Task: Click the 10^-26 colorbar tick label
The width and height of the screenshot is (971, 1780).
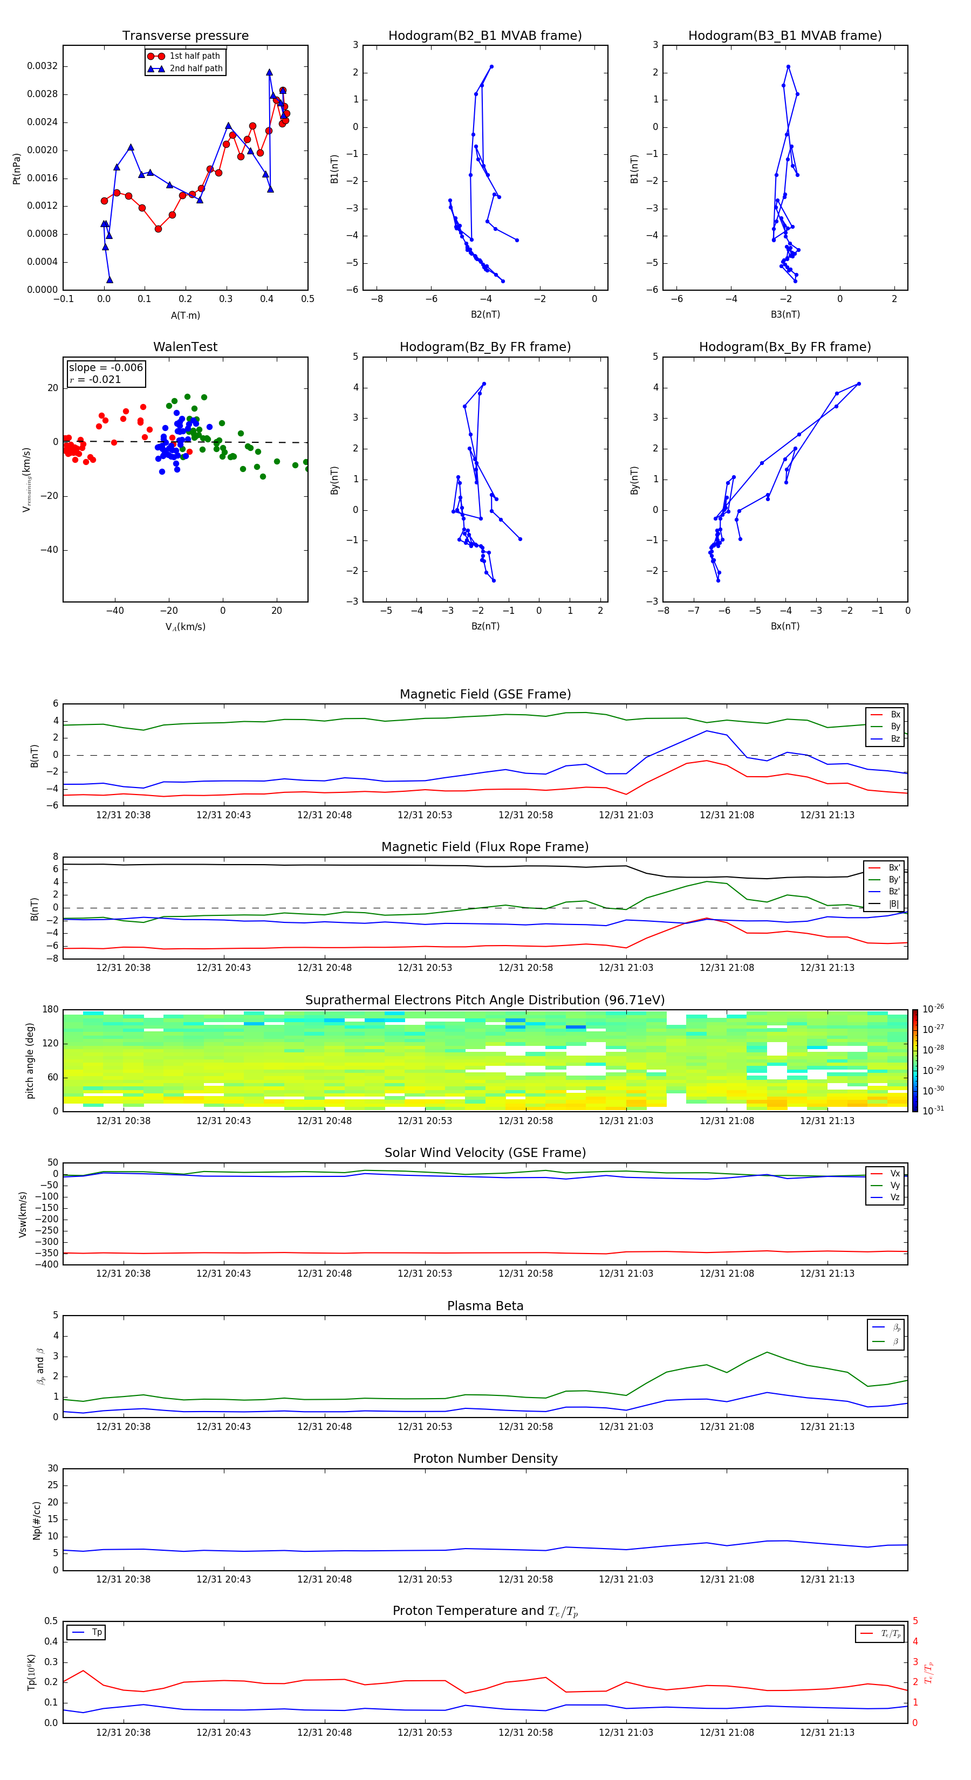Action: point(933,1009)
